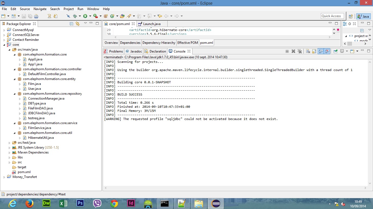Image resolution: width=373 pixels, height=209 pixels.
Task: Click the Skip All Breakpoints icon
Action: point(68,16)
